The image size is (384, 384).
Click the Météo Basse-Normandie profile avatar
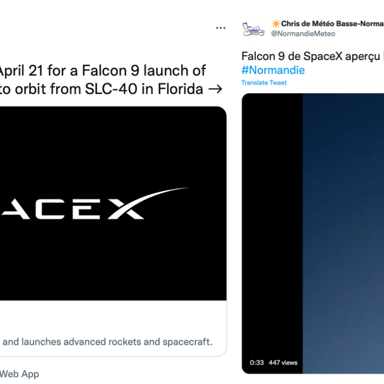(x=253, y=28)
